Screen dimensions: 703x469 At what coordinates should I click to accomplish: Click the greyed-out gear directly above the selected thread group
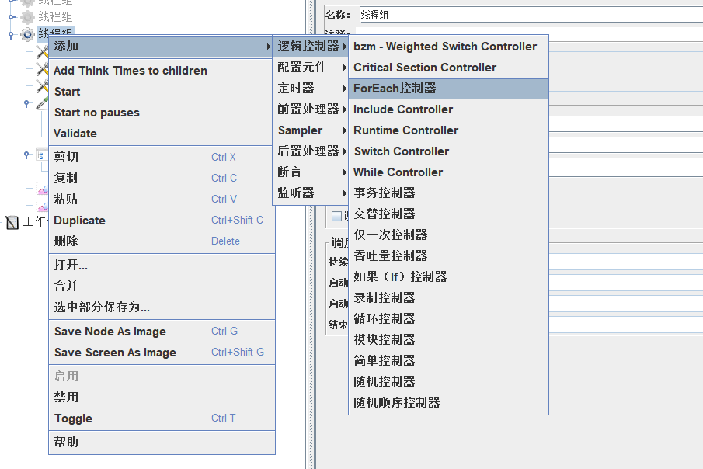28,16
